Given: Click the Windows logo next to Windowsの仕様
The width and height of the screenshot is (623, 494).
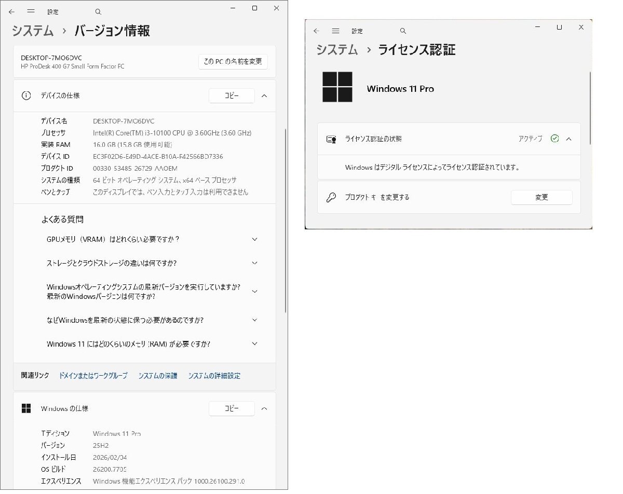Looking at the screenshot, I should click(26, 408).
